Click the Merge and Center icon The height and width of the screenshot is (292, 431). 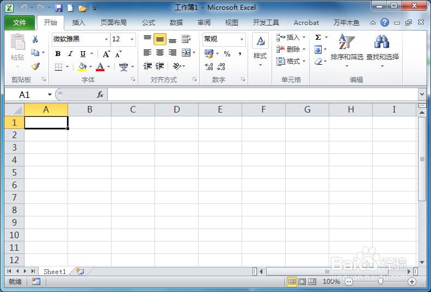pyautogui.click(x=186, y=52)
